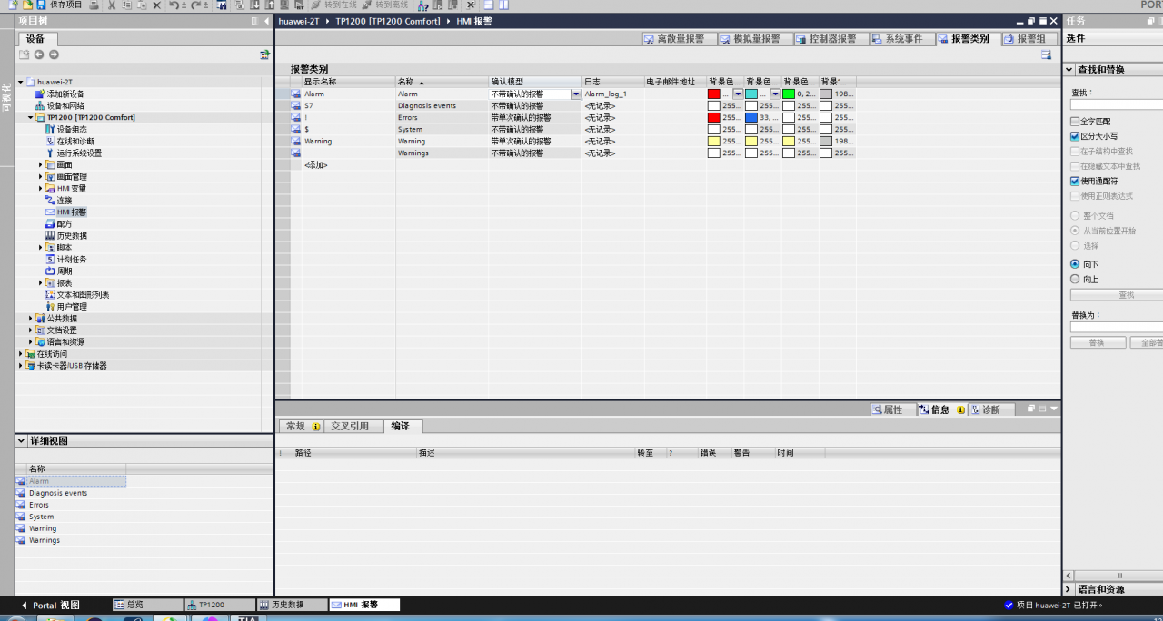Image resolution: width=1163 pixels, height=621 pixels.
Task: Click 添加新设备 add new device icon
Action: pyautogui.click(x=40, y=94)
